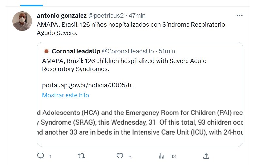Click the share upload arrow icon
This screenshot has height=165, width=255.
point(206,156)
